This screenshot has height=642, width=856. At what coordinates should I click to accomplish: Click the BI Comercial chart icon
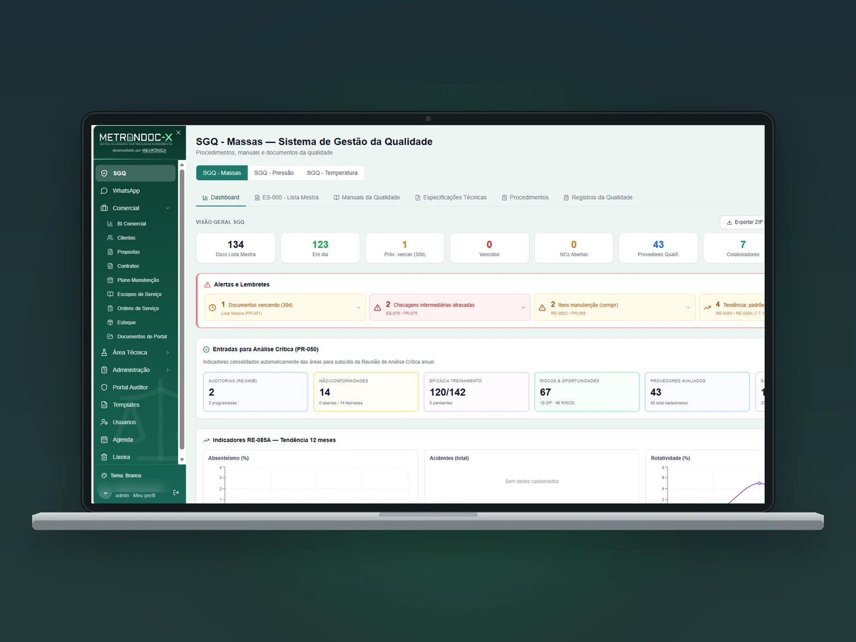pos(110,224)
